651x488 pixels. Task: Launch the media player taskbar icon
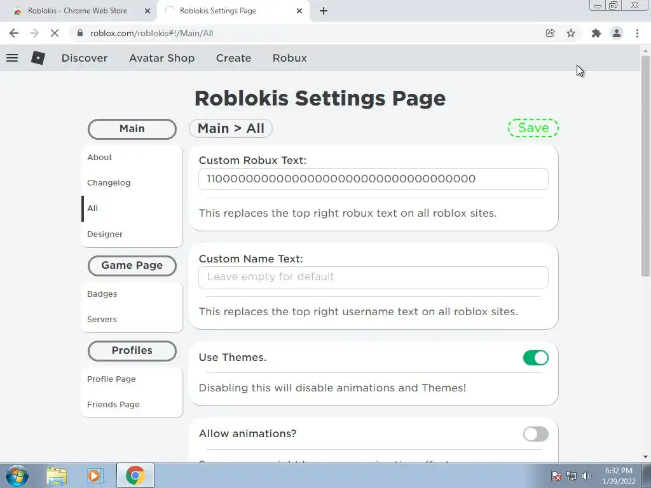click(95, 476)
